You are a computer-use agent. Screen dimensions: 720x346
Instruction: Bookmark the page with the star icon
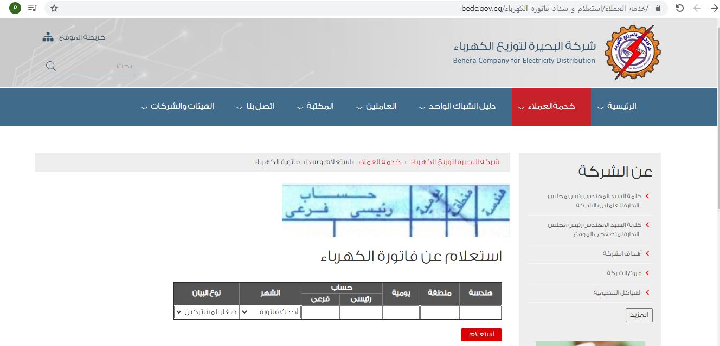point(54,8)
